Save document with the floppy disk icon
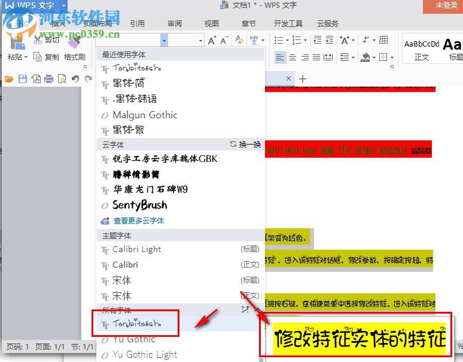The image size is (463, 362). 23,79
